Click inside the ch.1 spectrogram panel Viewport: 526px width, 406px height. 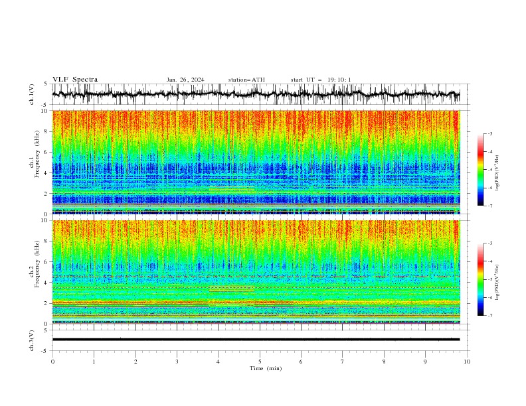click(256, 162)
